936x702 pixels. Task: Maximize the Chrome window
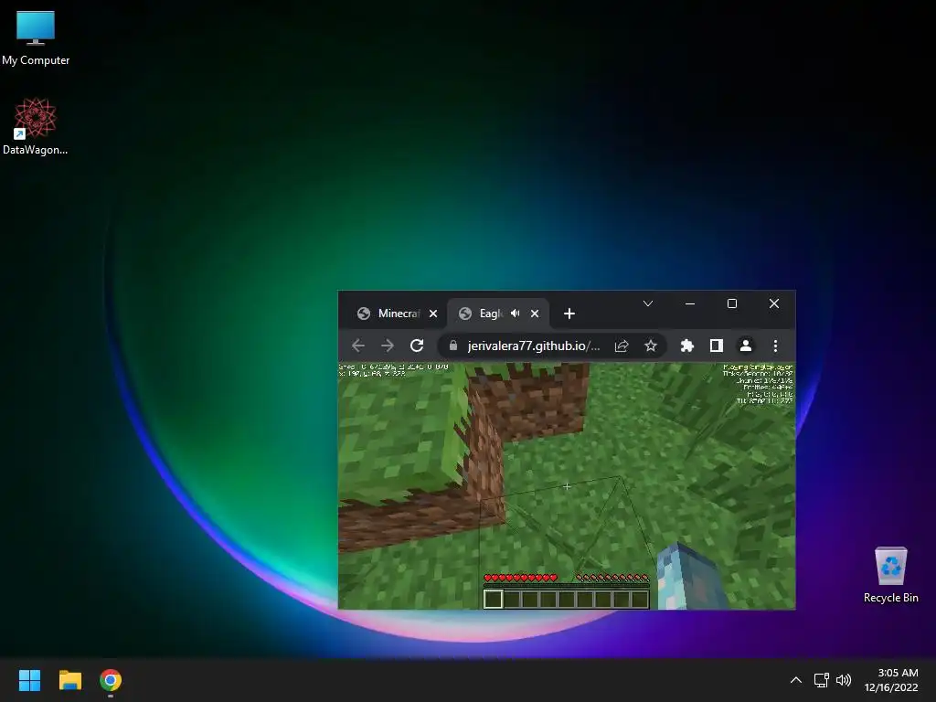pyautogui.click(x=732, y=303)
